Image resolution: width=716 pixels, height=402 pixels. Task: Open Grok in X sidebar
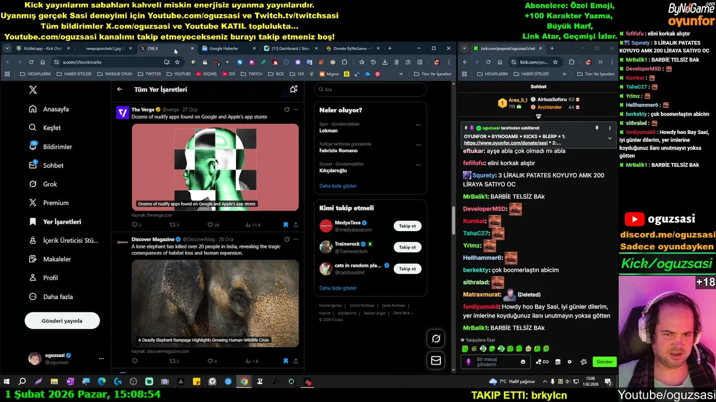[x=43, y=184]
